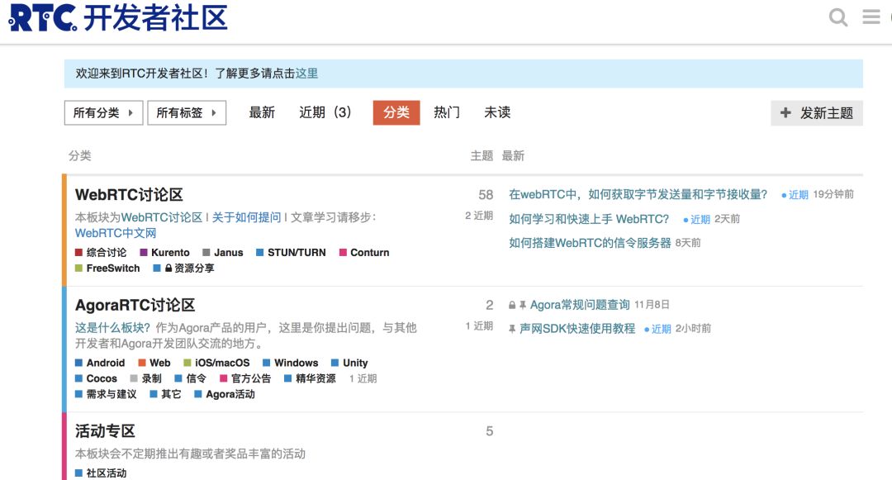Open the iOS/macOS subcategory
The image size is (892, 480).
tap(216, 363)
